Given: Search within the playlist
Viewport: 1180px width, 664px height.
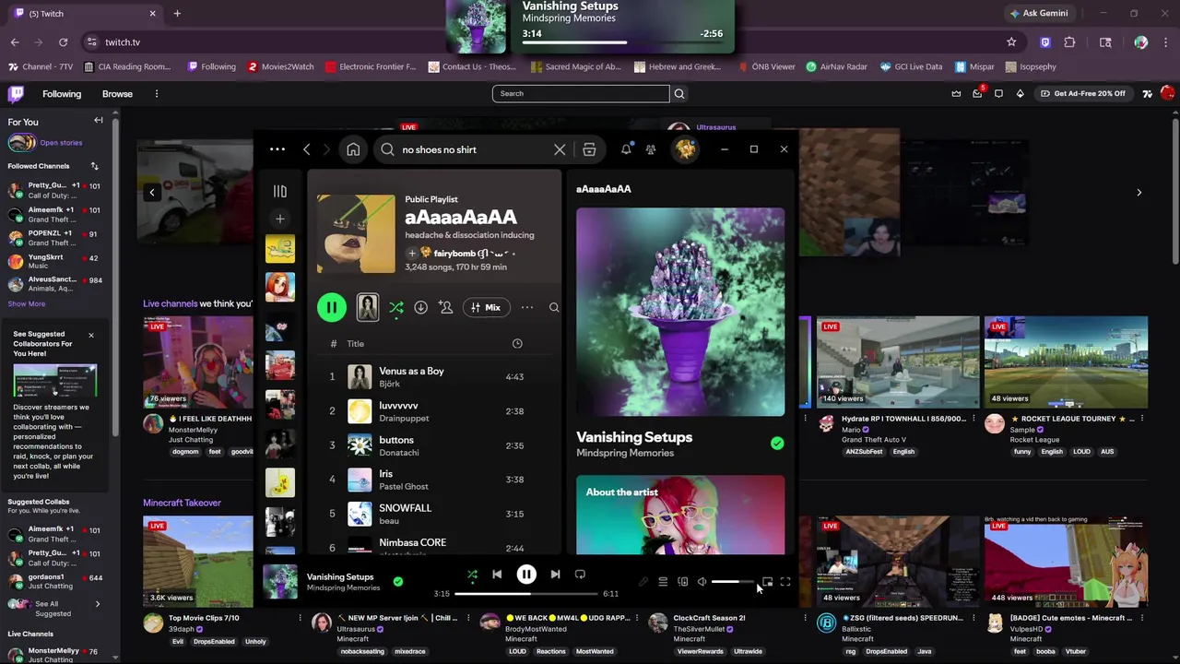Looking at the screenshot, I should click(x=554, y=307).
